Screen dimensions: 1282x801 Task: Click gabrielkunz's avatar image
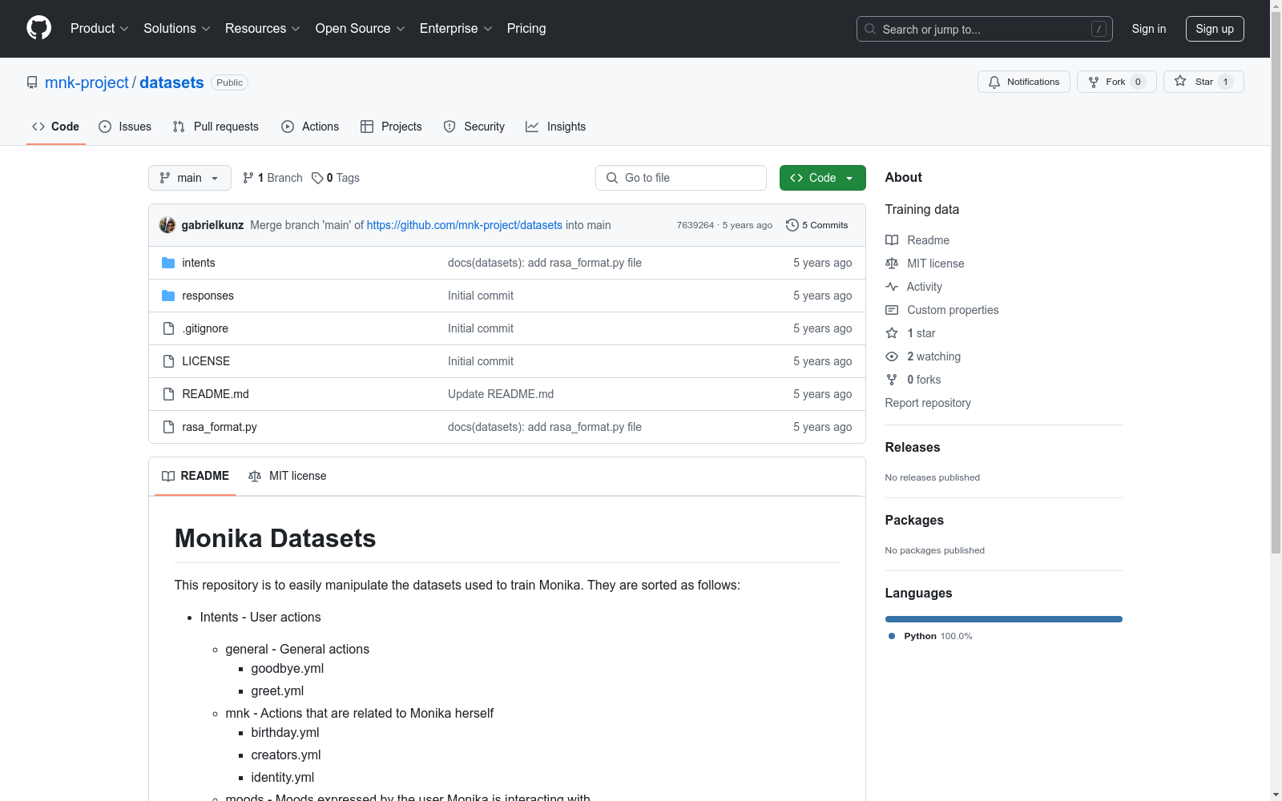[x=167, y=225]
